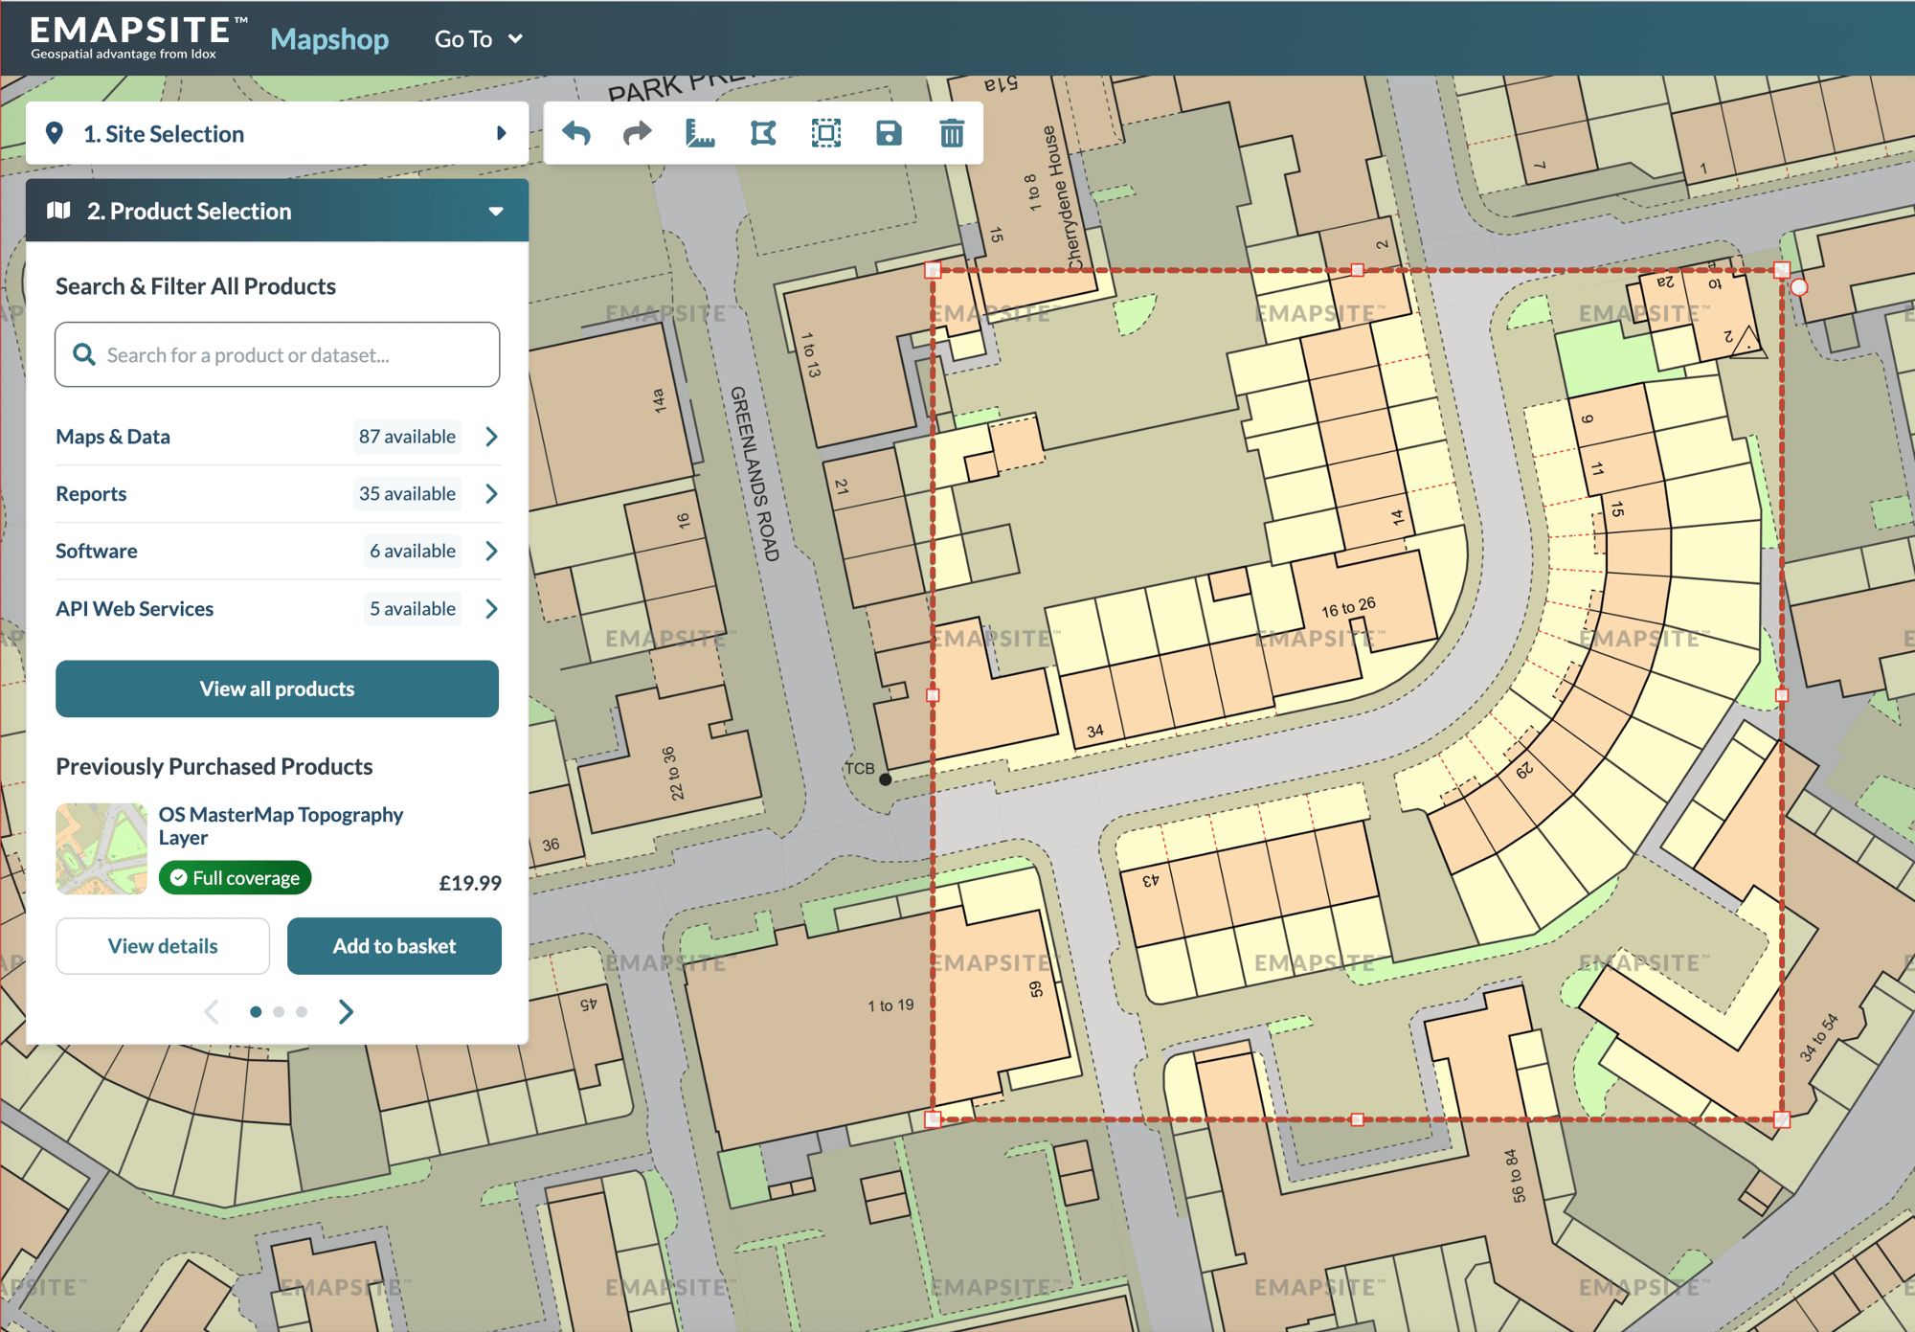The height and width of the screenshot is (1332, 1915).
Task: Click the 22 to 36 building label
Action: (672, 773)
